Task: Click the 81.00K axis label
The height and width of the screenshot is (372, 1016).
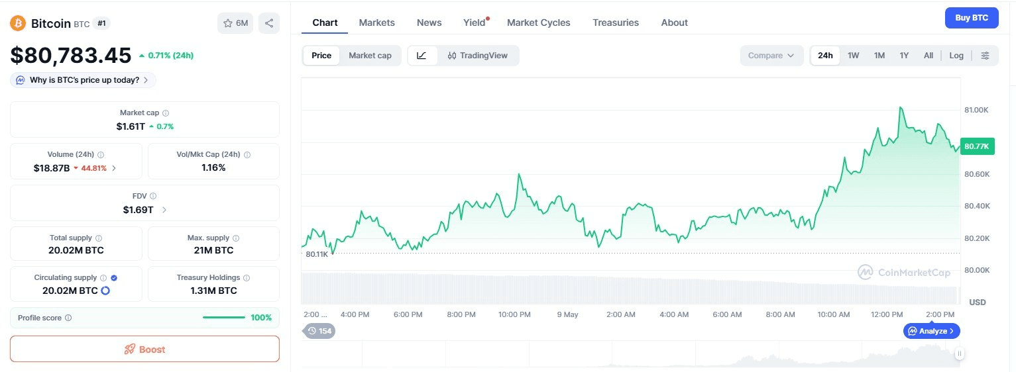Action: point(977,110)
